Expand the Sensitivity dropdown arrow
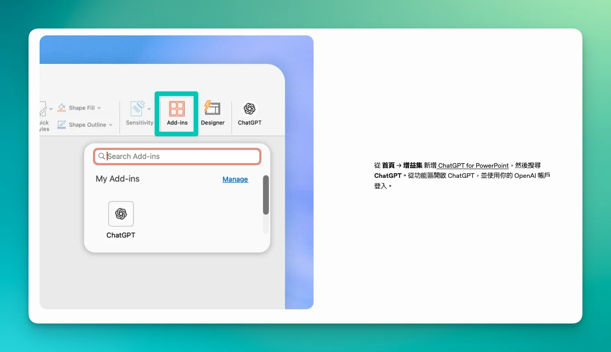Image resolution: width=611 pixels, height=352 pixels. point(149,109)
